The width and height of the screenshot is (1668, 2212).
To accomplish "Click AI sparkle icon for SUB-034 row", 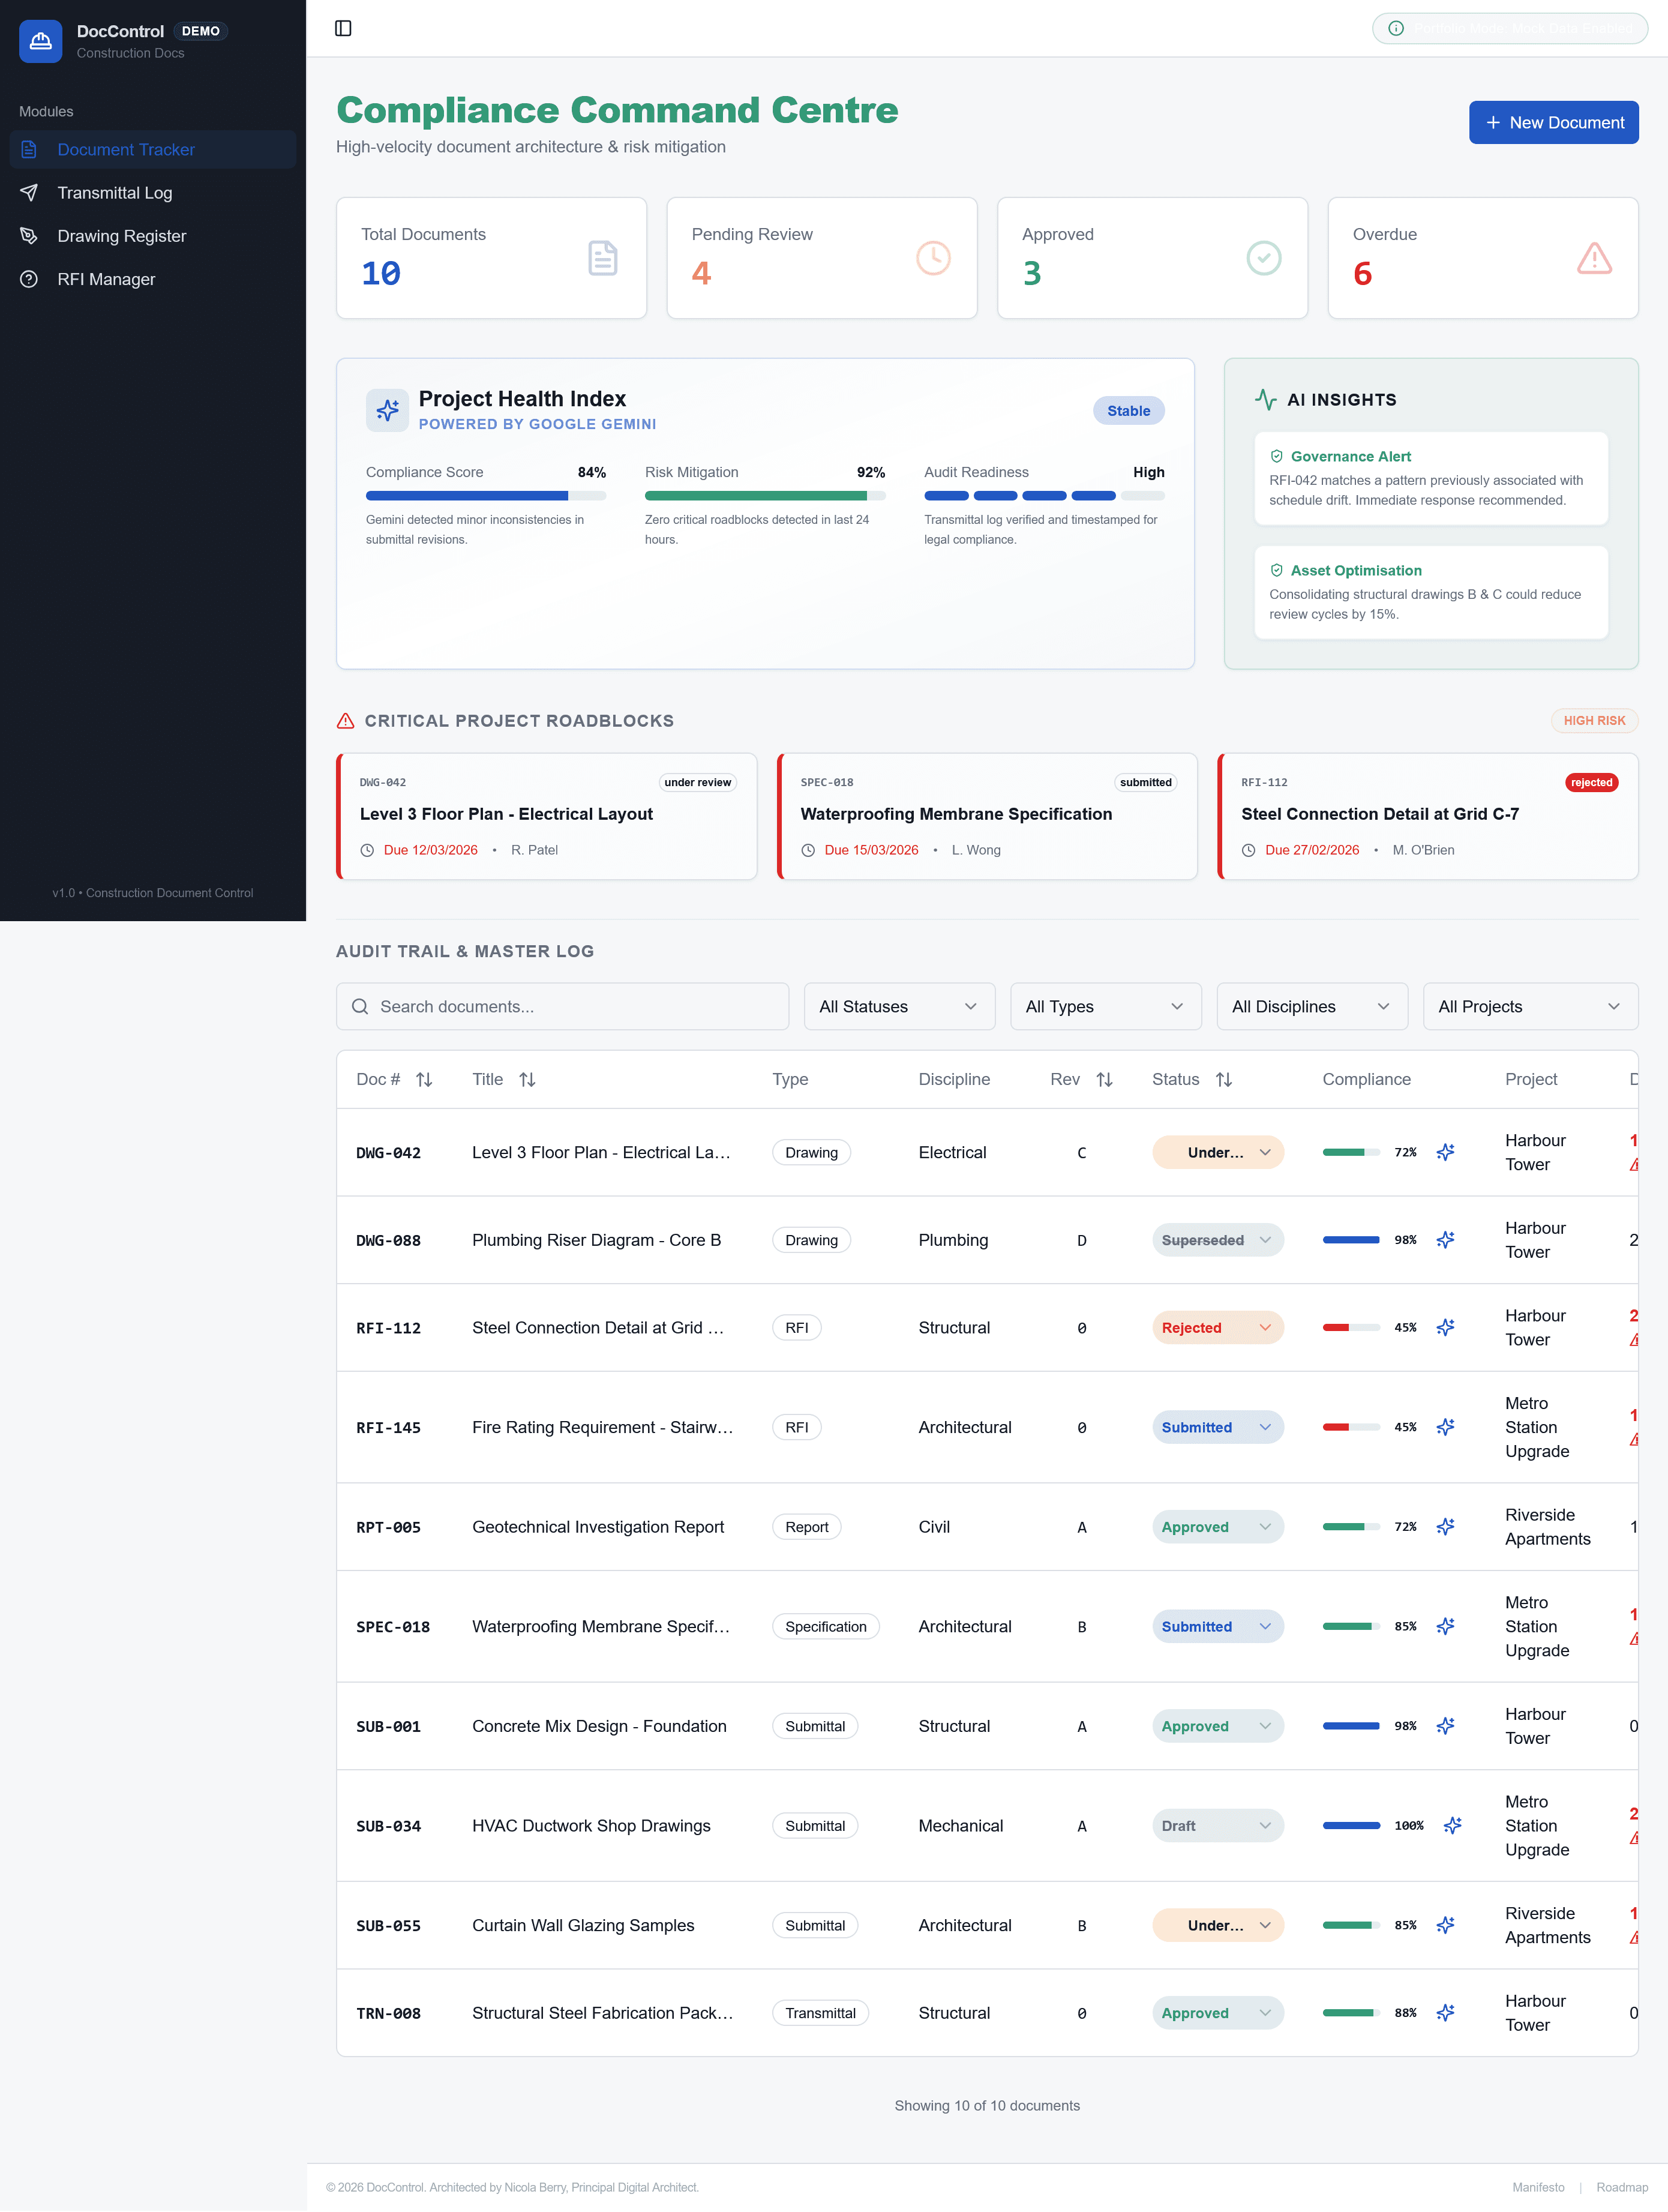I will tap(1452, 1825).
